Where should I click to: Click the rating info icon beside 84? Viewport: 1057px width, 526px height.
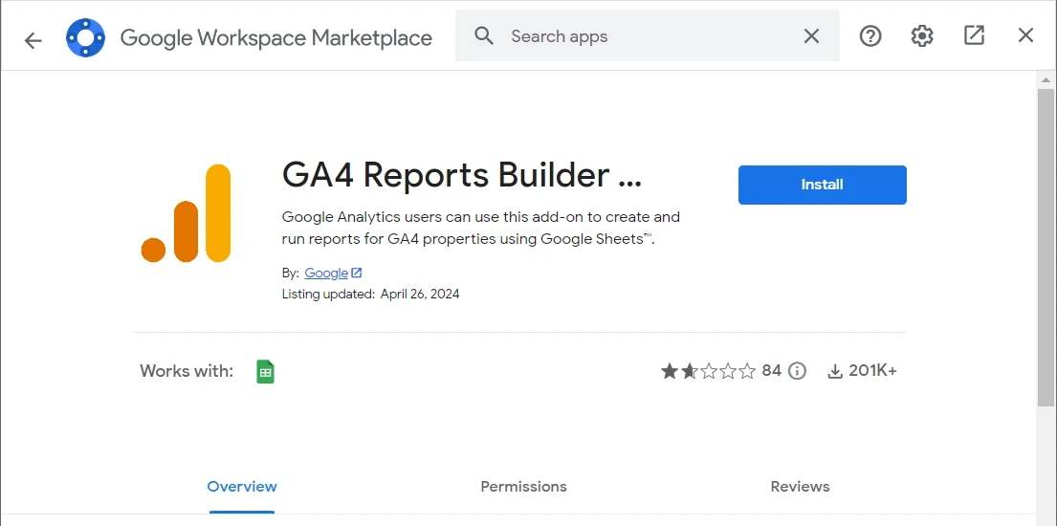(x=798, y=371)
